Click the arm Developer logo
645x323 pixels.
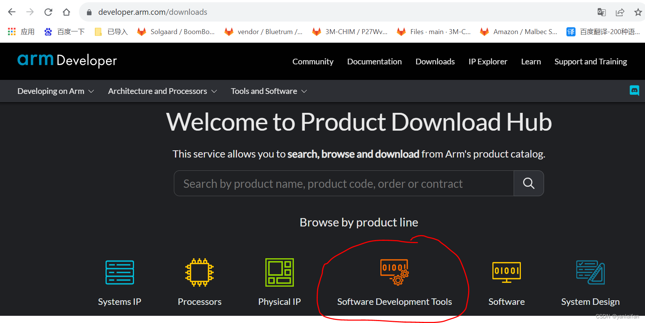coord(67,60)
